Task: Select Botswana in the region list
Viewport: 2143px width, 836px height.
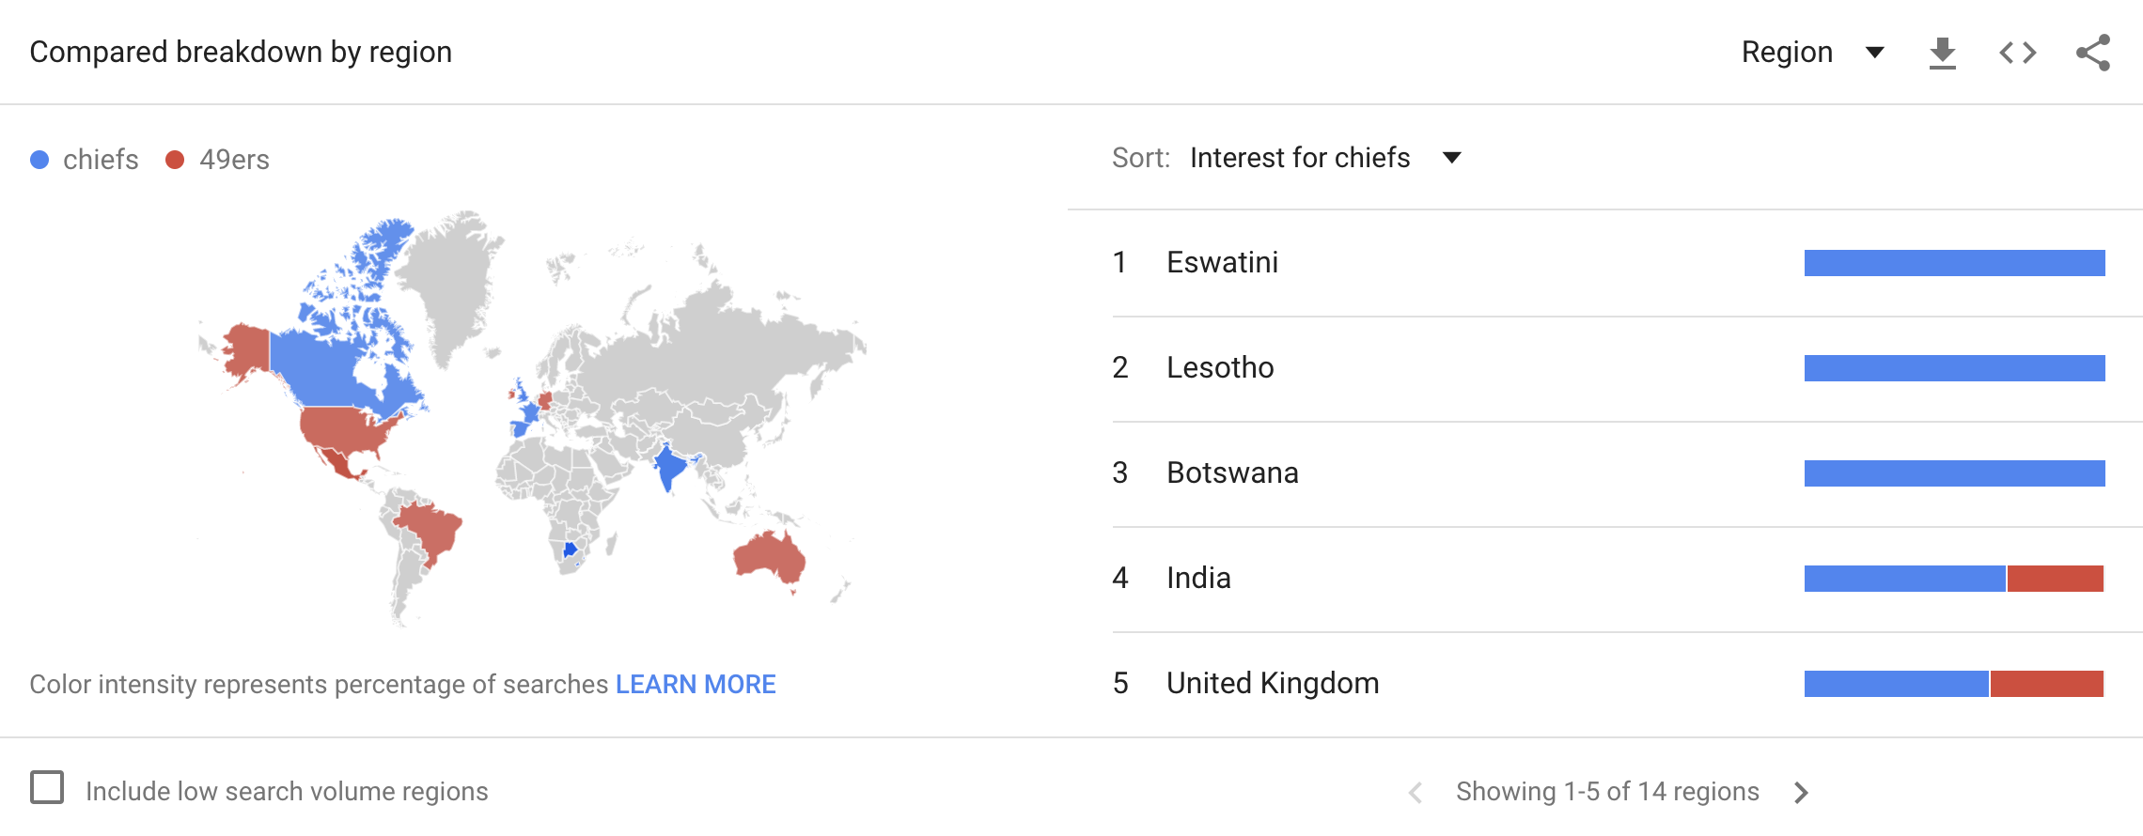Action: 1232,472
